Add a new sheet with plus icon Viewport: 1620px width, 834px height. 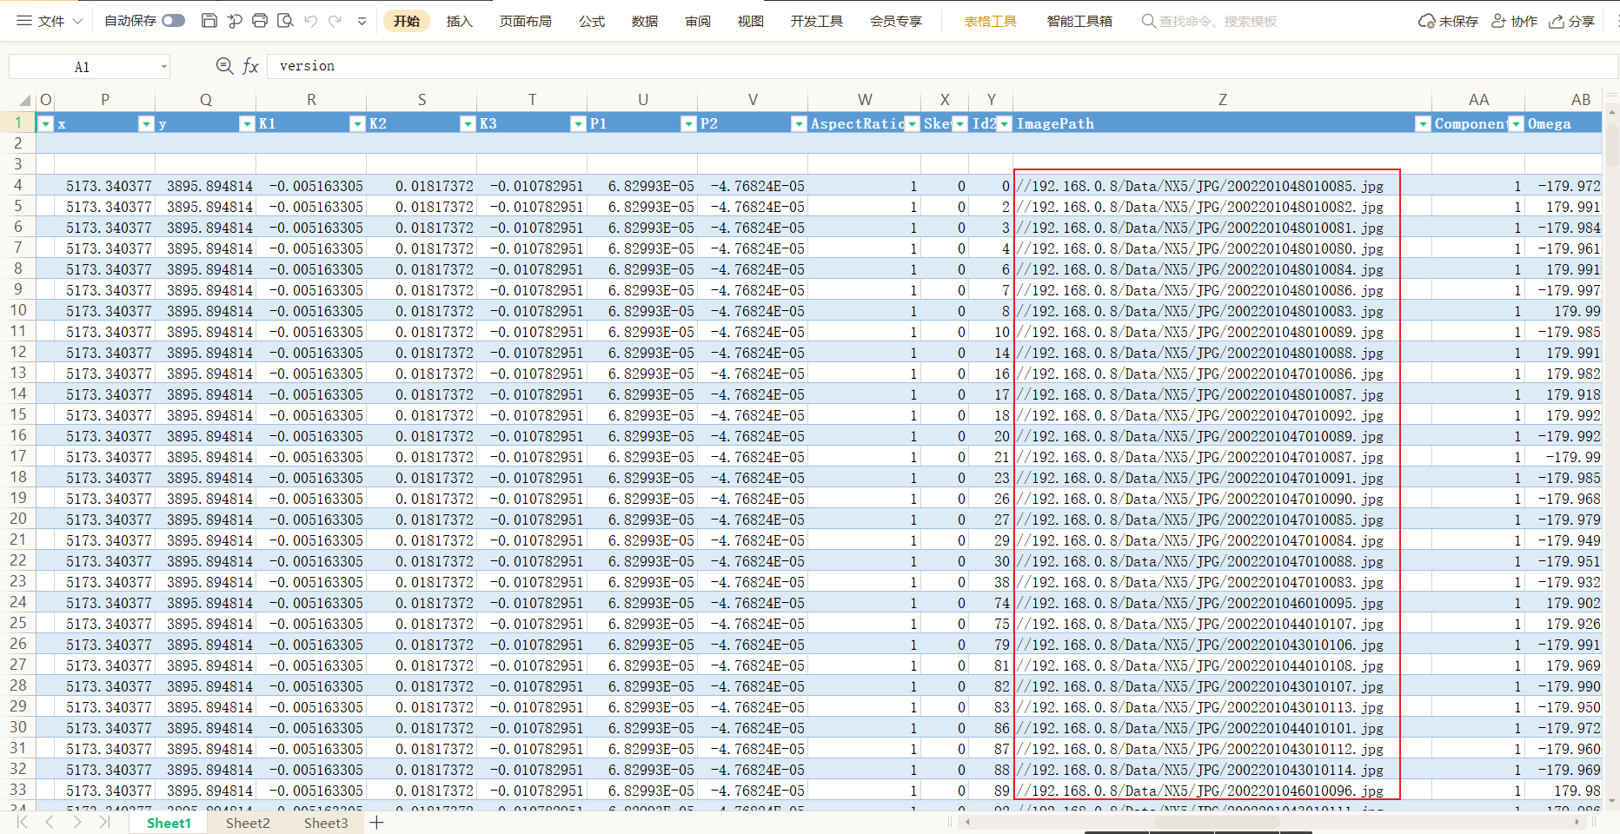coord(376,822)
